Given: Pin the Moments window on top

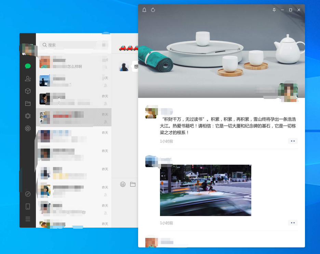Looking at the screenshot, I should click(x=274, y=10).
